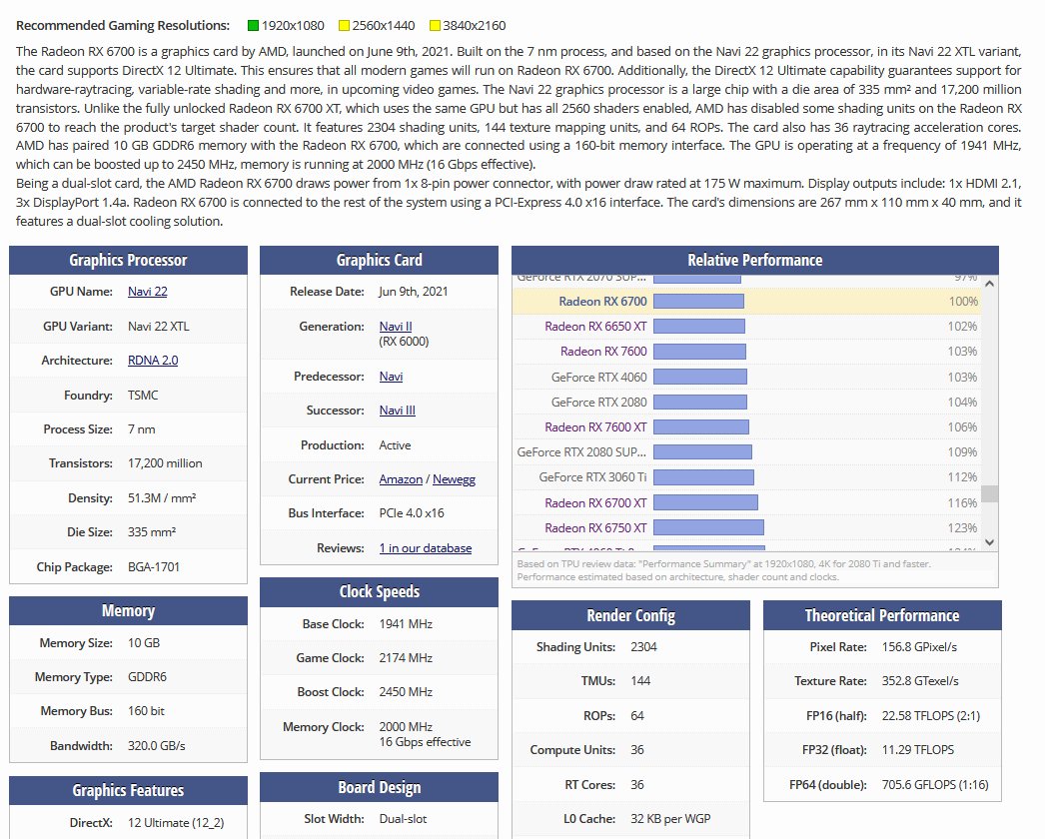
Task: Open the Navi 22 GPU Name link
Action: point(147,292)
